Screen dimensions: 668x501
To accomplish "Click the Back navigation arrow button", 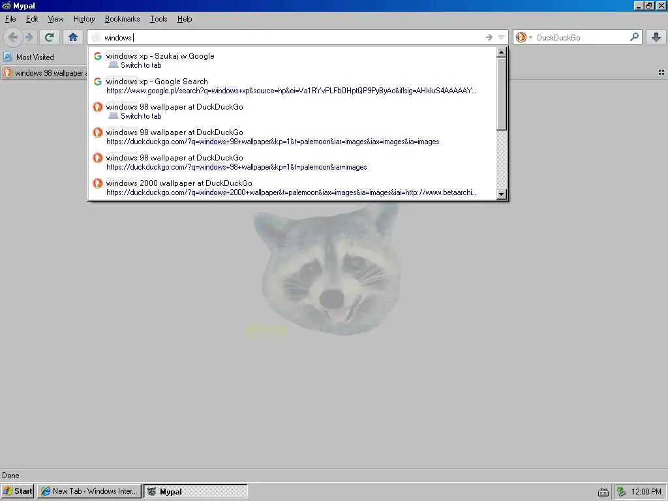I will pyautogui.click(x=13, y=37).
